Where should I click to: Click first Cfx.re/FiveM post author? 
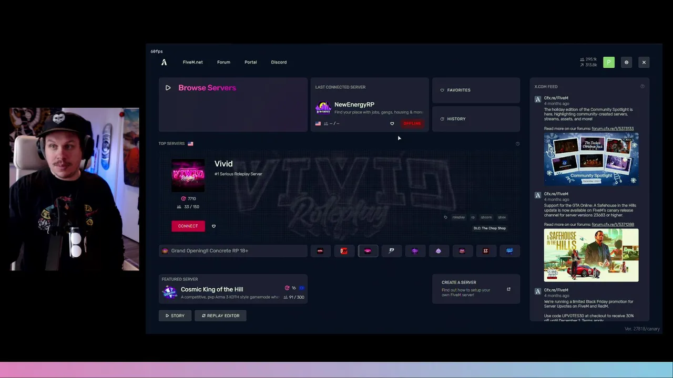[556, 98]
